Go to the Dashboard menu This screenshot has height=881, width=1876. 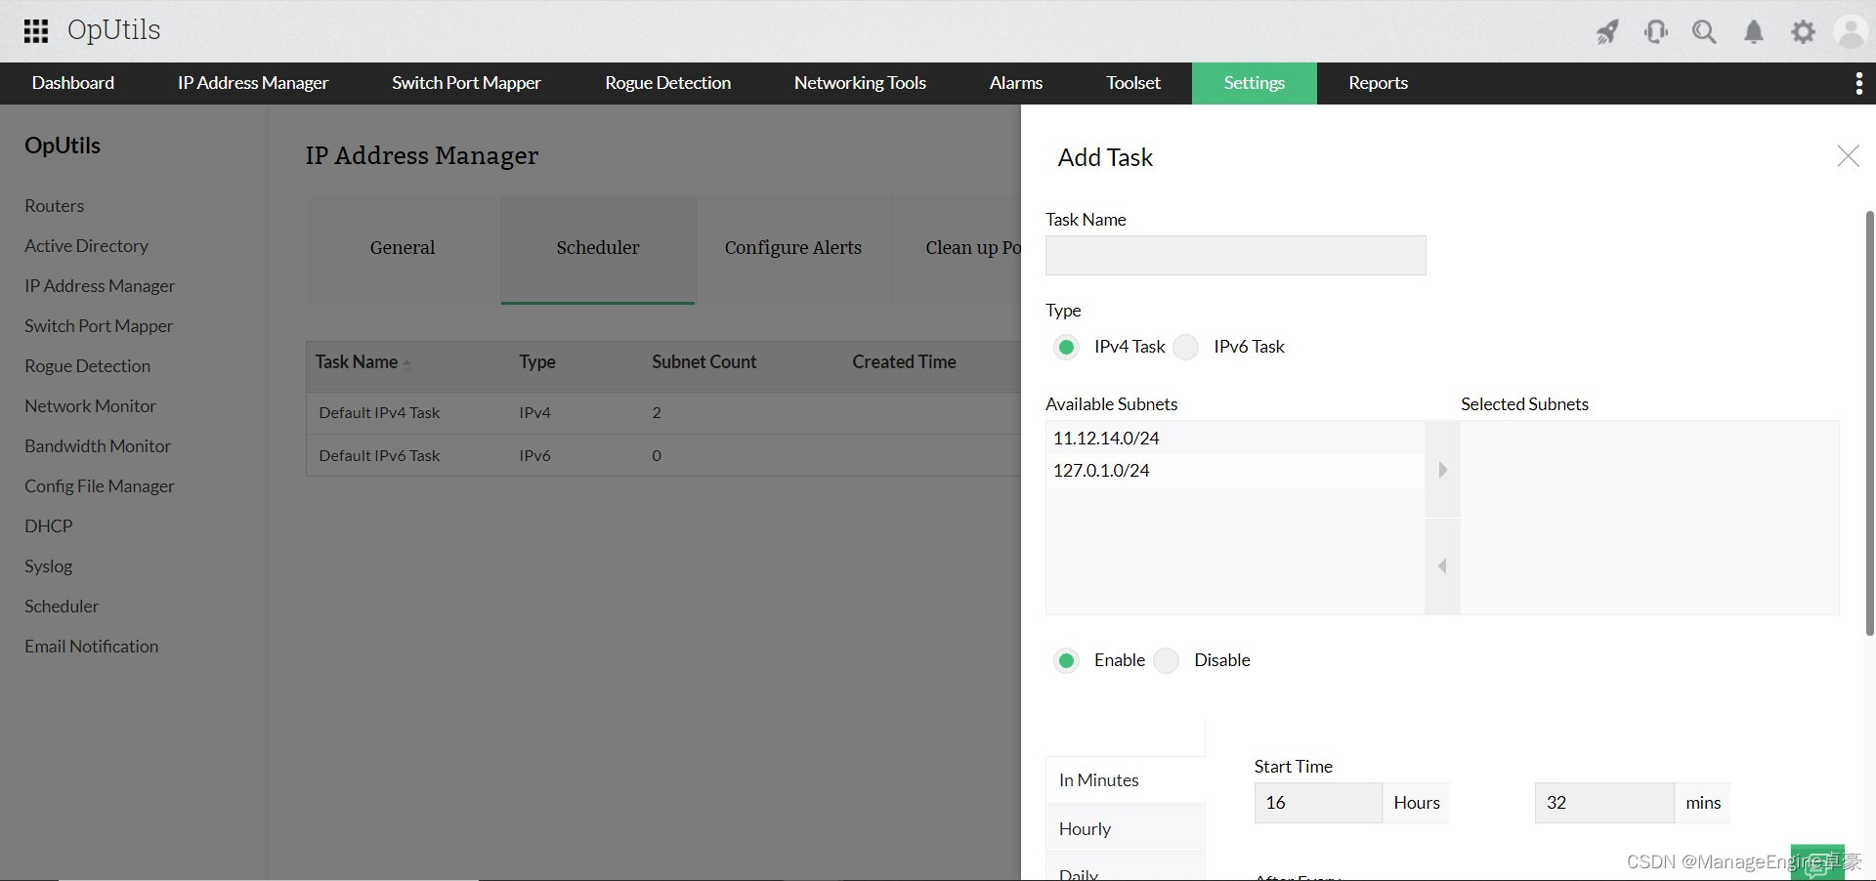(73, 83)
